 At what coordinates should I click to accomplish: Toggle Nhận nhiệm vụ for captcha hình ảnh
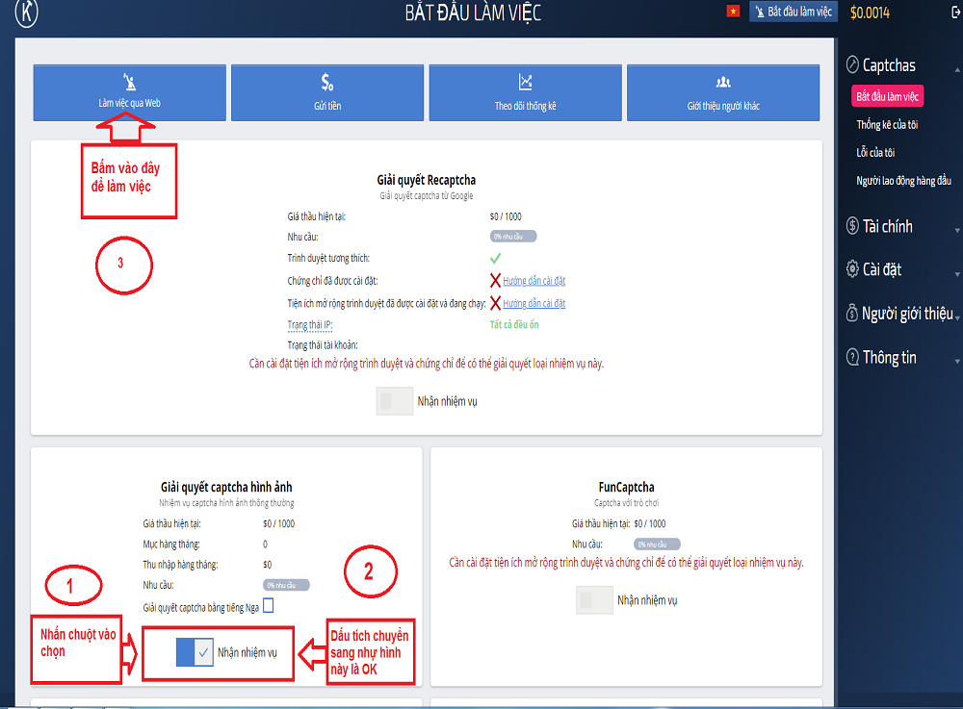click(x=195, y=653)
